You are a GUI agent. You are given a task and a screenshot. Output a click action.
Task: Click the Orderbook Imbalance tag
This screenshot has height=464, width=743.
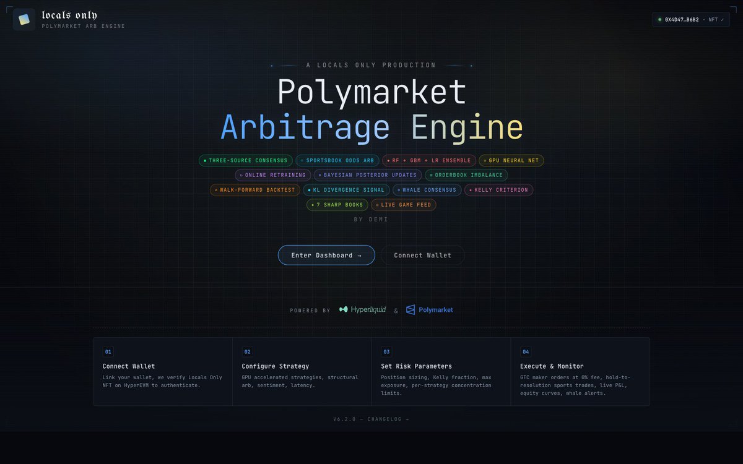[466, 175]
